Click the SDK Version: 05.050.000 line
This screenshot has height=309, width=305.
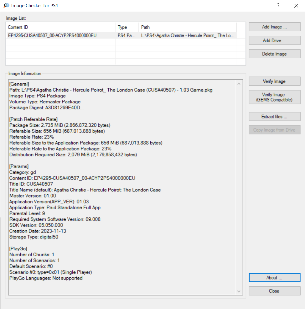36,225
